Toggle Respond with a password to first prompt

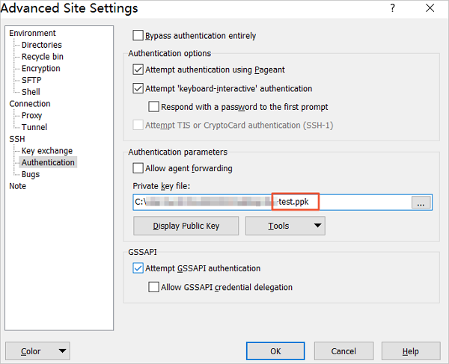(154, 107)
